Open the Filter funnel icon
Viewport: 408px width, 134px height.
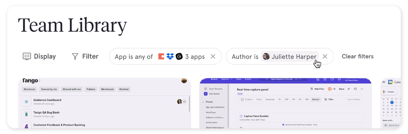[75, 56]
